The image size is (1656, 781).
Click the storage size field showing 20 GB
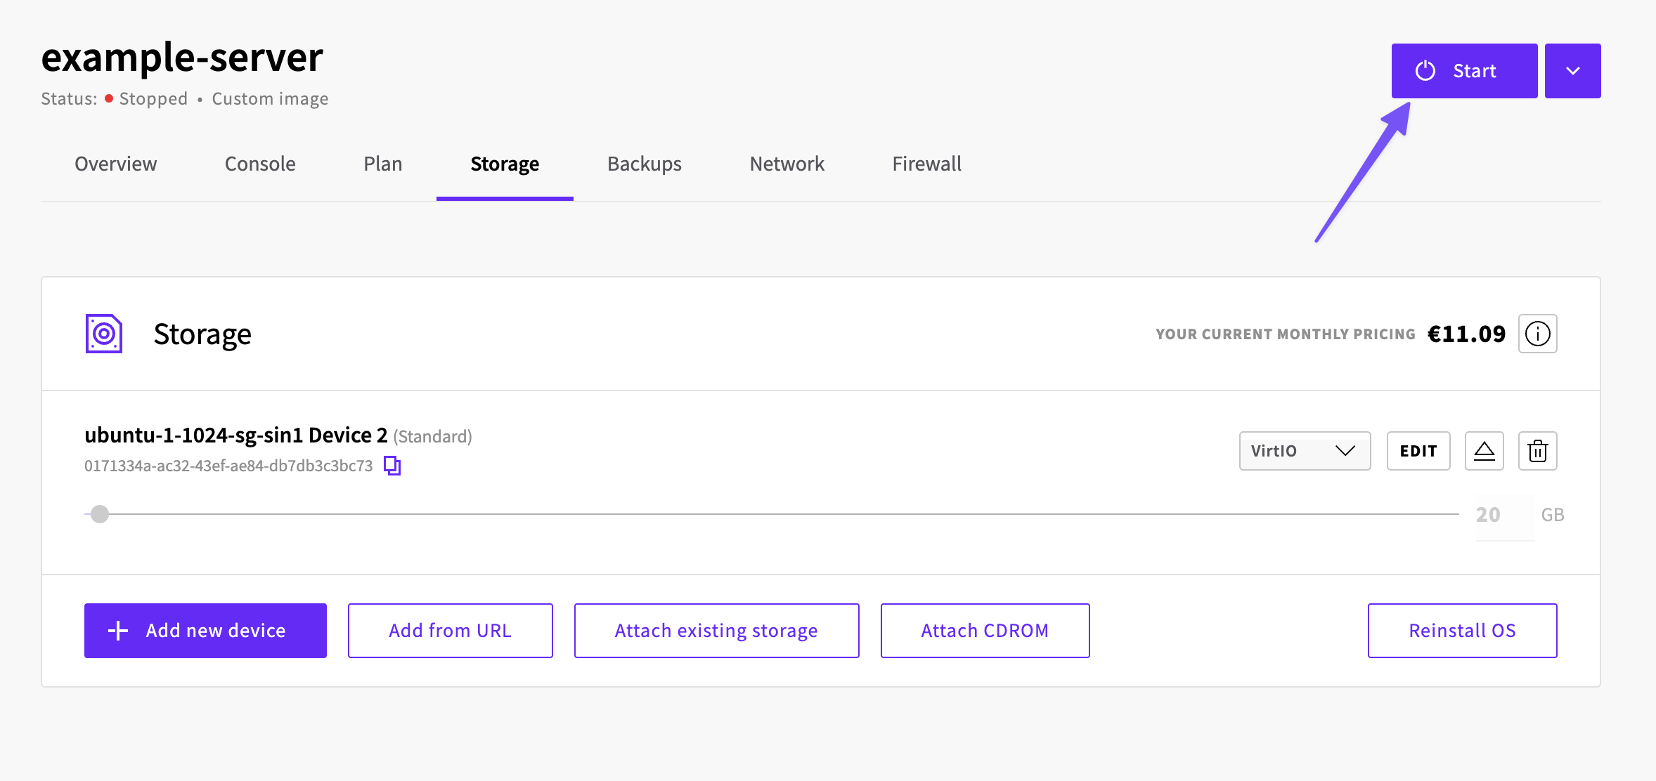[1504, 516]
